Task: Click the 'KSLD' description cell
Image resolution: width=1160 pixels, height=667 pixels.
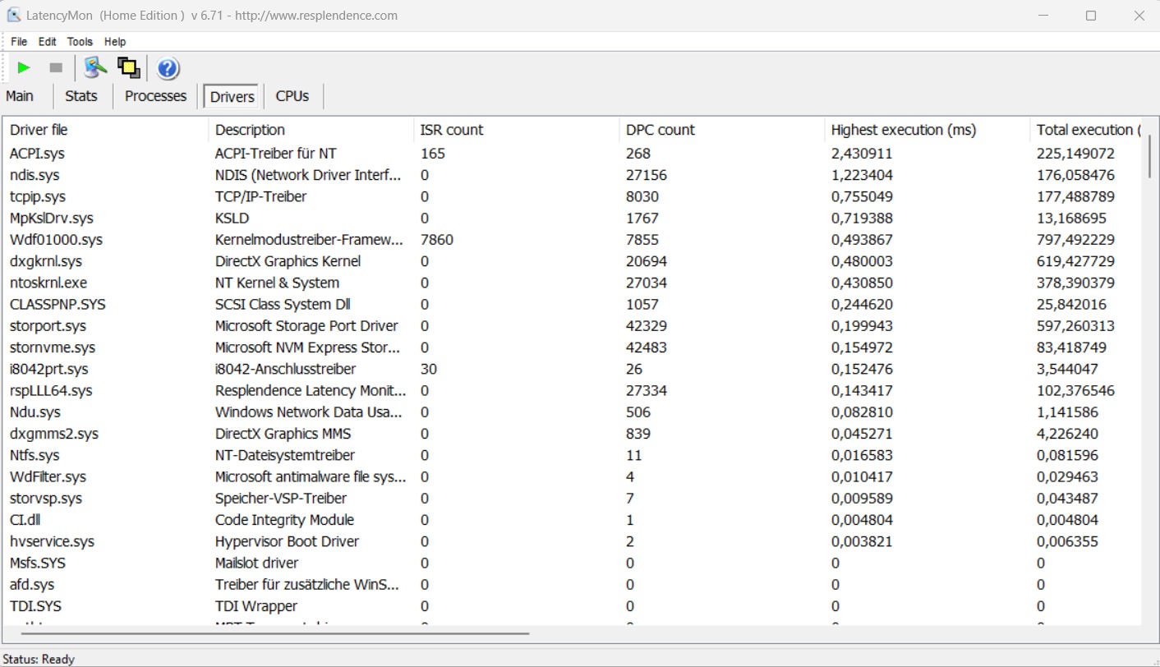Action: [x=232, y=218]
